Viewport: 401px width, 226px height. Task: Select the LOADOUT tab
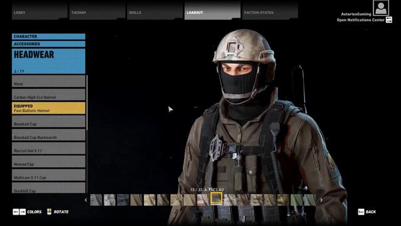[212, 10]
